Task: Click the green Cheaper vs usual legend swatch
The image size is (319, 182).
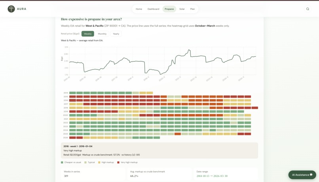Action: (x=62, y=162)
